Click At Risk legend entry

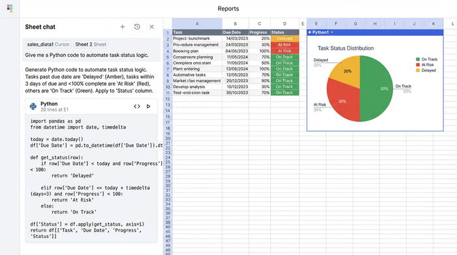(x=425, y=65)
